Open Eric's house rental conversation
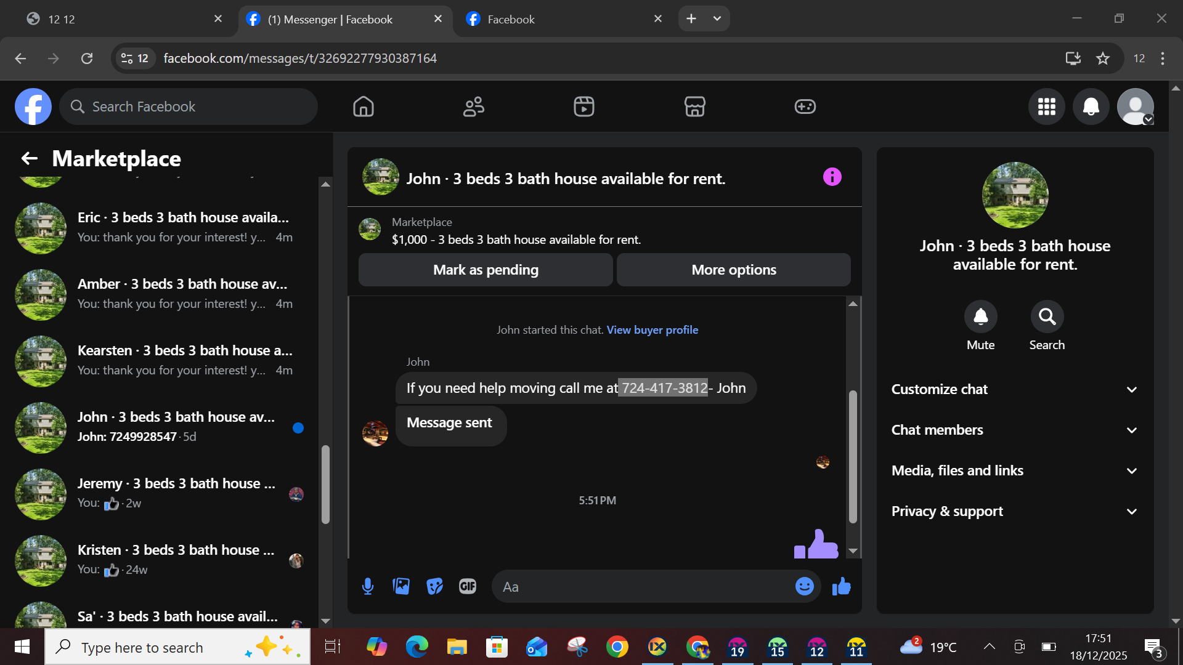 point(160,228)
